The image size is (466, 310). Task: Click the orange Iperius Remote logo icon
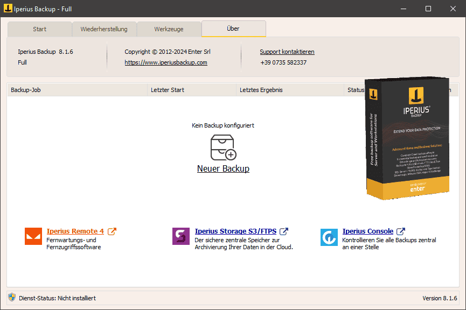pyautogui.click(x=33, y=236)
